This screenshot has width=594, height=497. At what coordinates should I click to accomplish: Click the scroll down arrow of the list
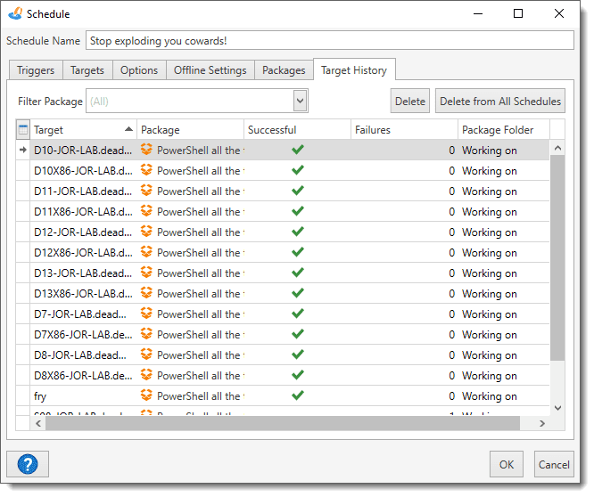pyautogui.click(x=557, y=408)
